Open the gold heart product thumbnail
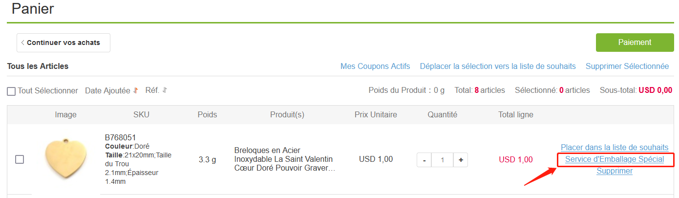This screenshot has height=198, width=679. tap(66, 159)
